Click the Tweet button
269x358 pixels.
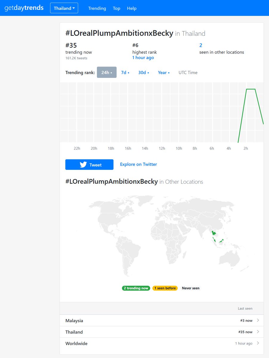pos(89,165)
